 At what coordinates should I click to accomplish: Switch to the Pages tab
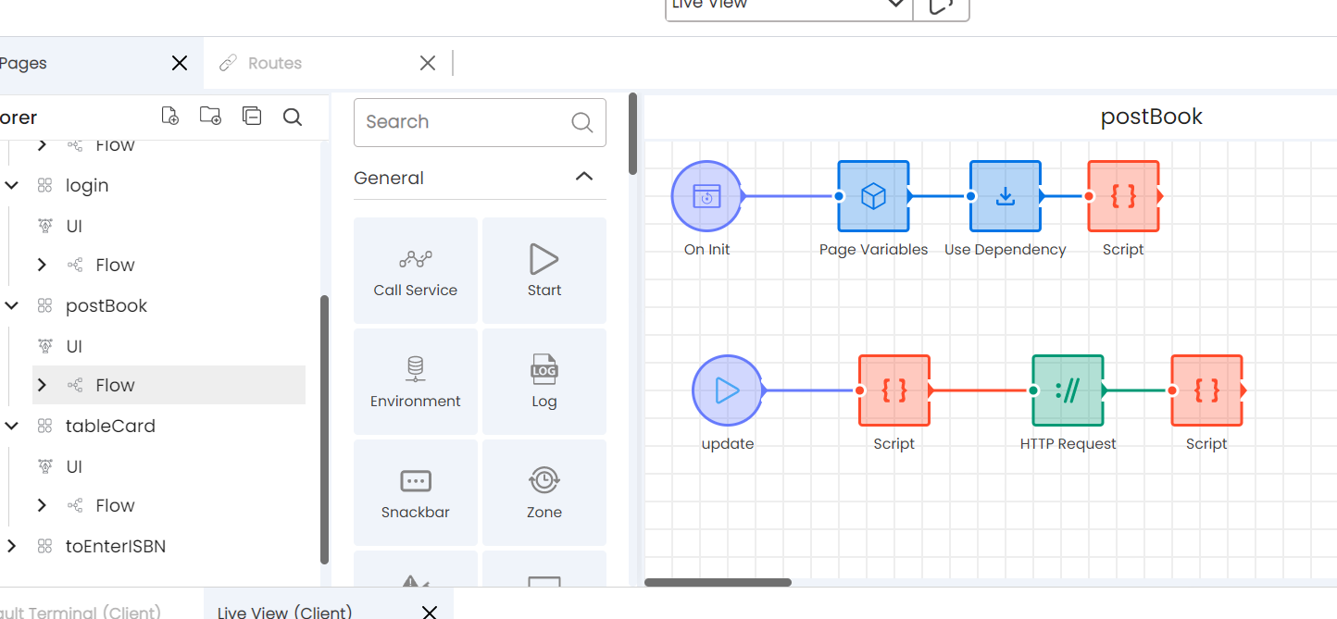(x=24, y=63)
